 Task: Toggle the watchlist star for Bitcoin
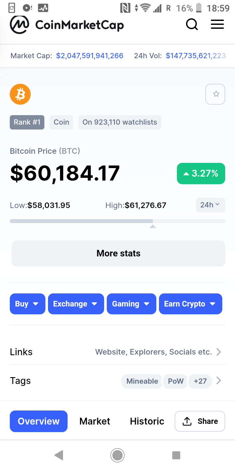click(x=215, y=94)
